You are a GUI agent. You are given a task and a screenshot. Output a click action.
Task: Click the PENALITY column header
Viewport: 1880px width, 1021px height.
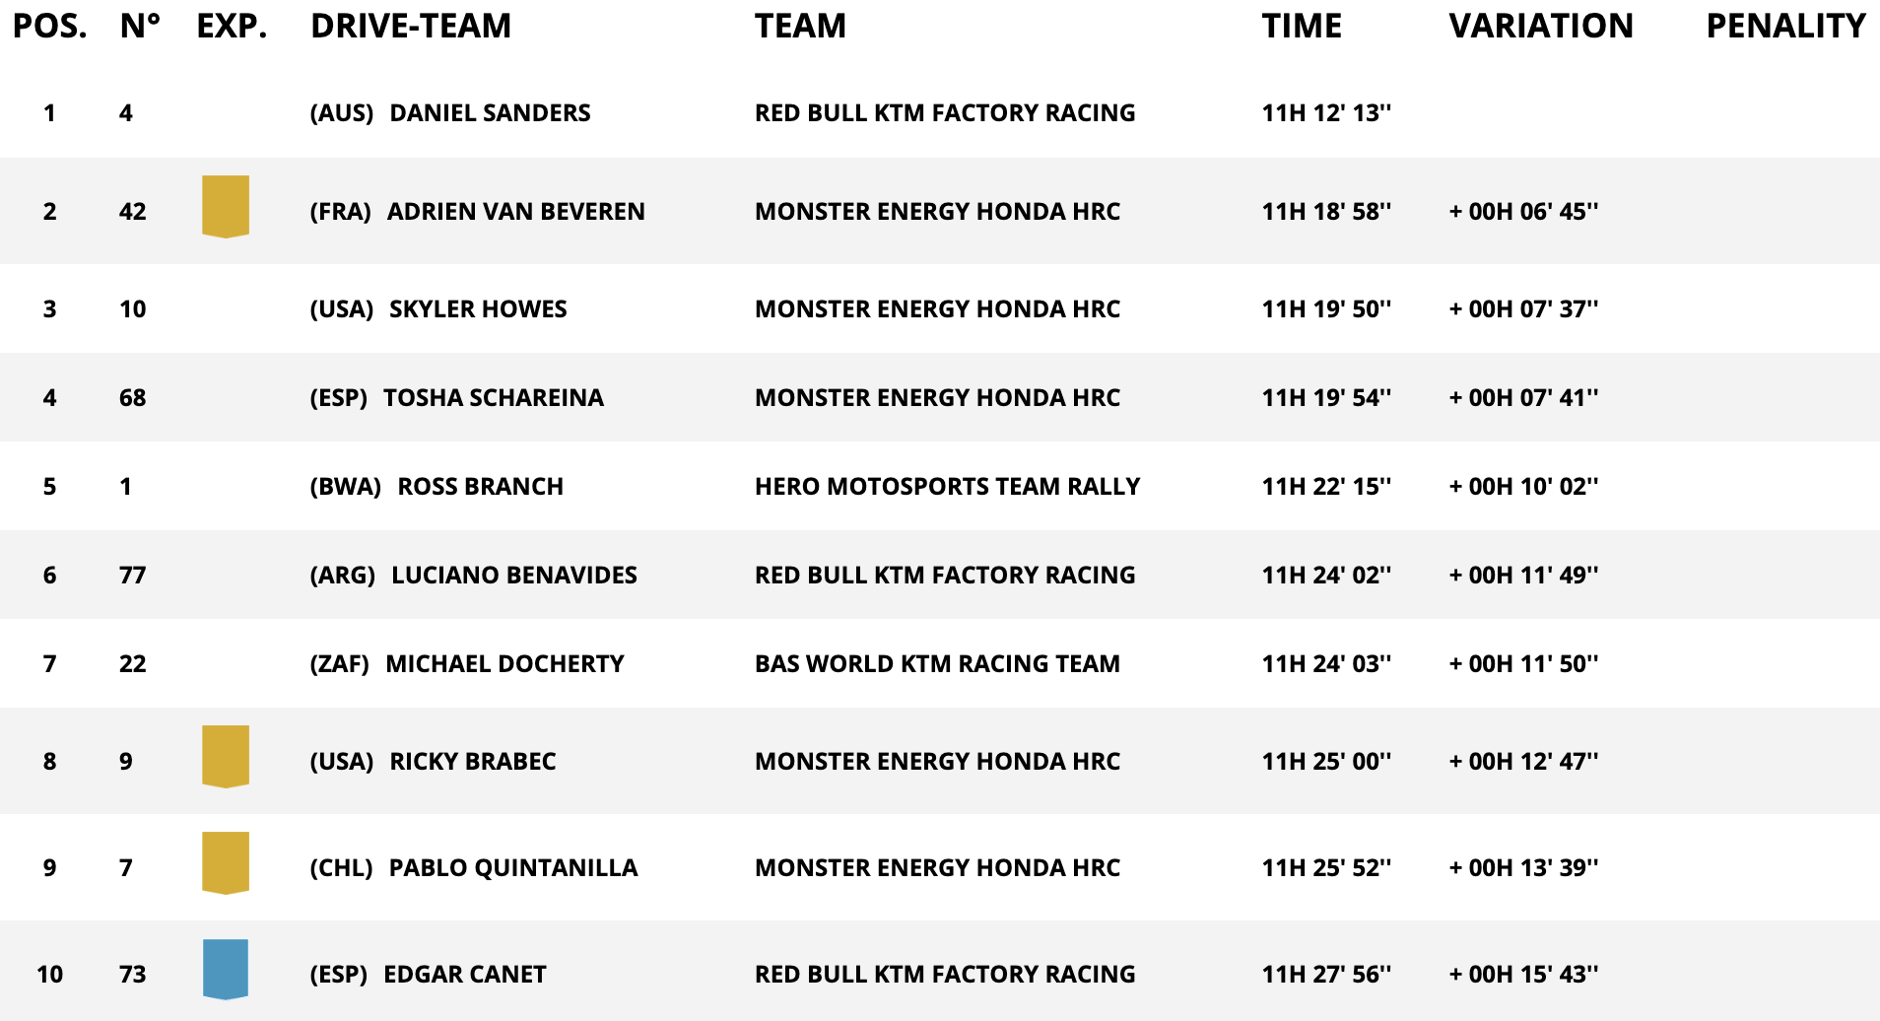1785,26
